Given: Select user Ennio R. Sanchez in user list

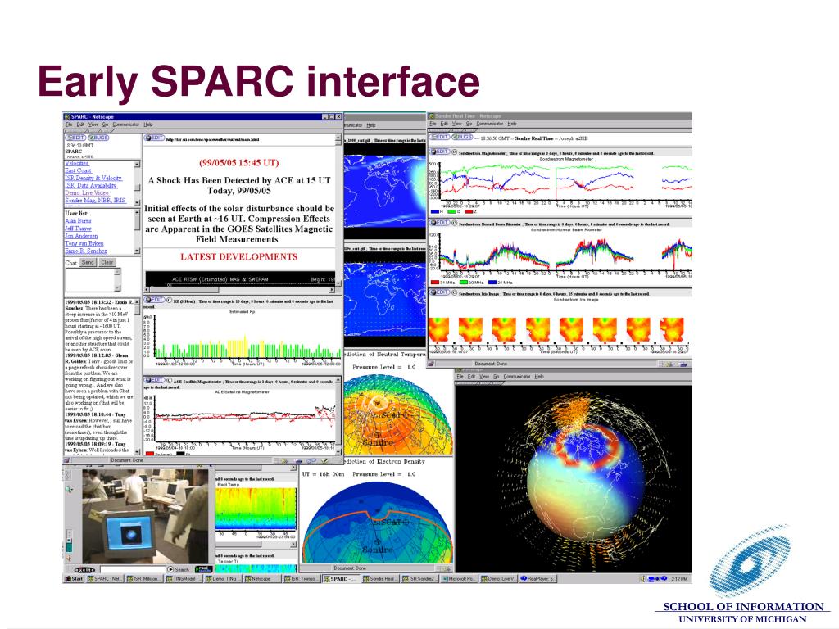Looking at the screenshot, I should [85, 251].
